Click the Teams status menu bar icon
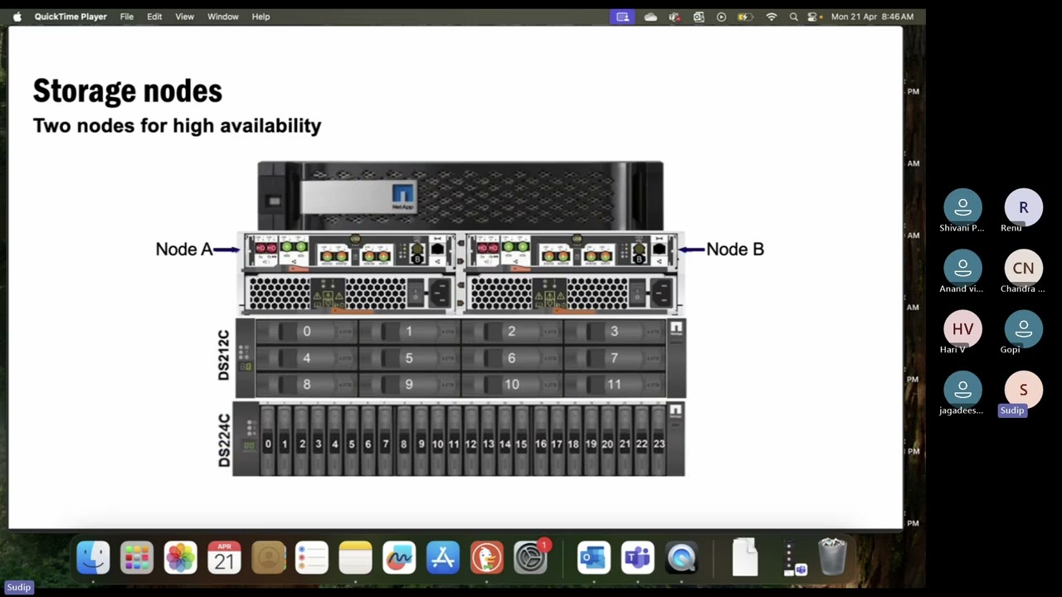1062x597 pixels. (675, 17)
